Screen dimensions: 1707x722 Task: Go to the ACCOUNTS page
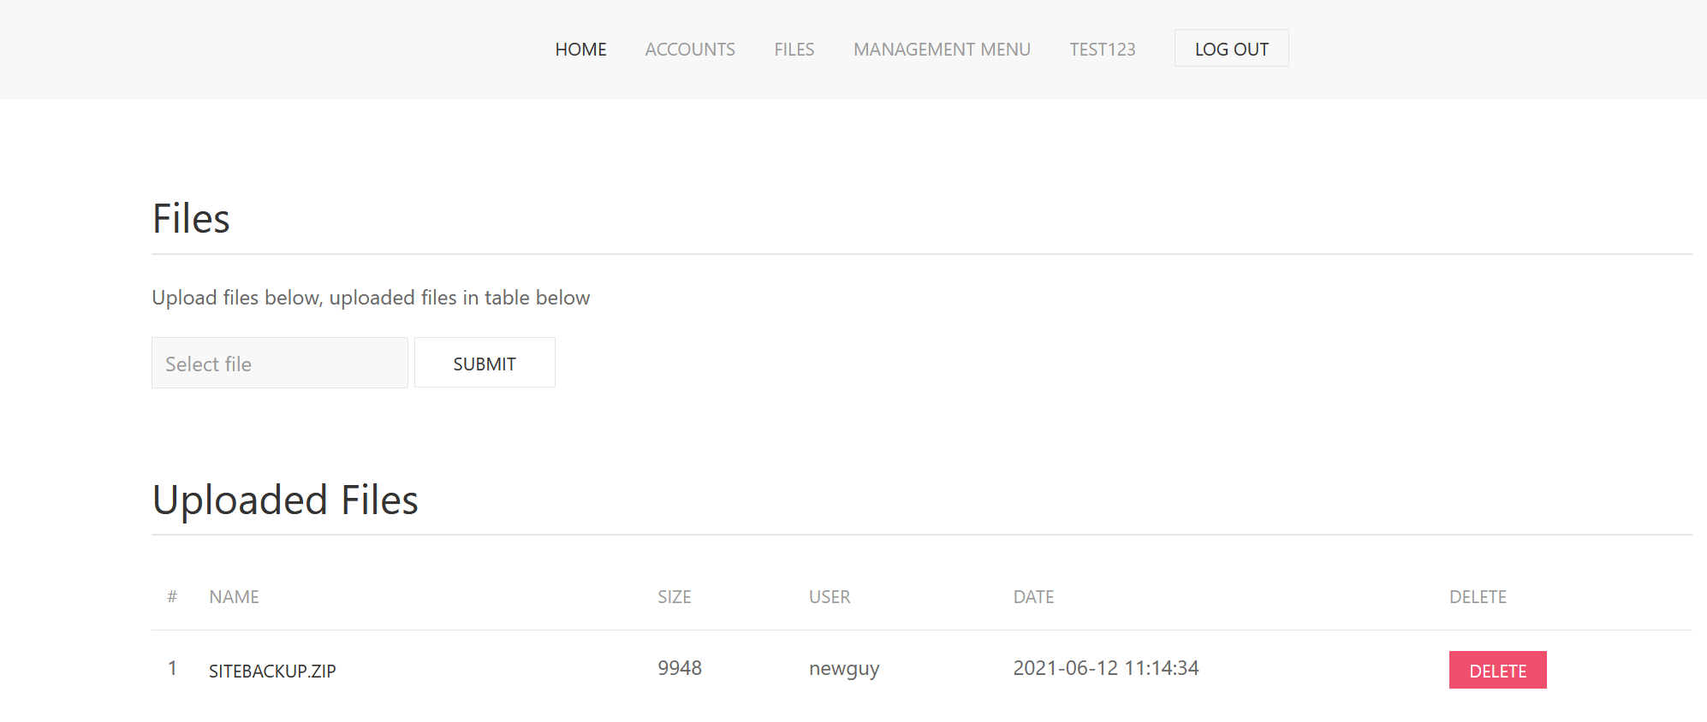690,50
